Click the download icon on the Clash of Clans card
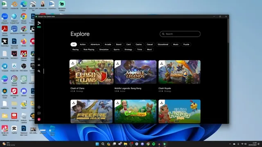262x147 pixels. click(73, 63)
